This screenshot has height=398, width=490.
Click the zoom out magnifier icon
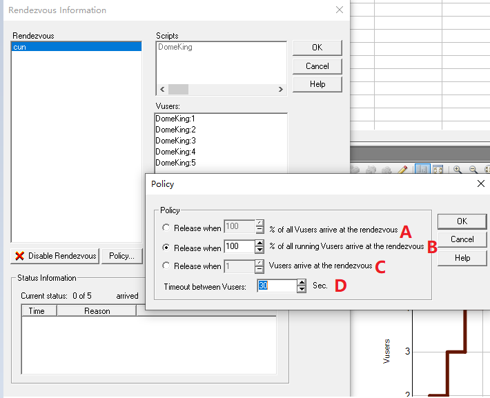473,170
